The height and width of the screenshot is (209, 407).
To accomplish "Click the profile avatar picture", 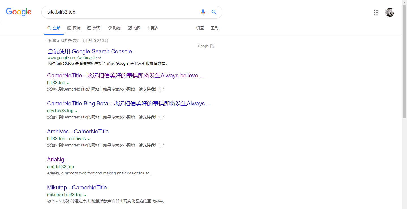I will pyautogui.click(x=390, y=12).
